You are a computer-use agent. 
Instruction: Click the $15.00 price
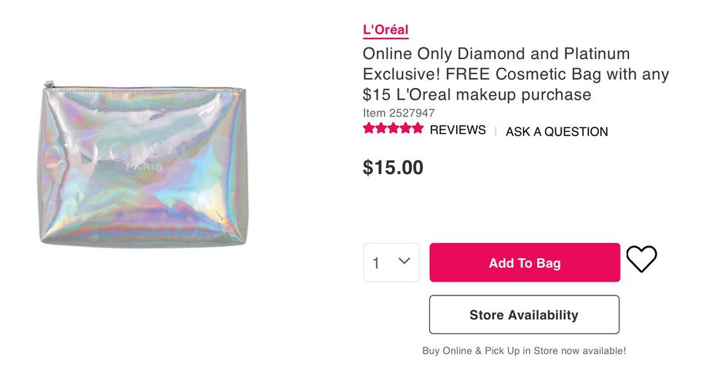pyautogui.click(x=393, y=167)
